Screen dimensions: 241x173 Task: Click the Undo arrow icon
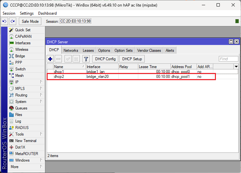pos(5,21)
